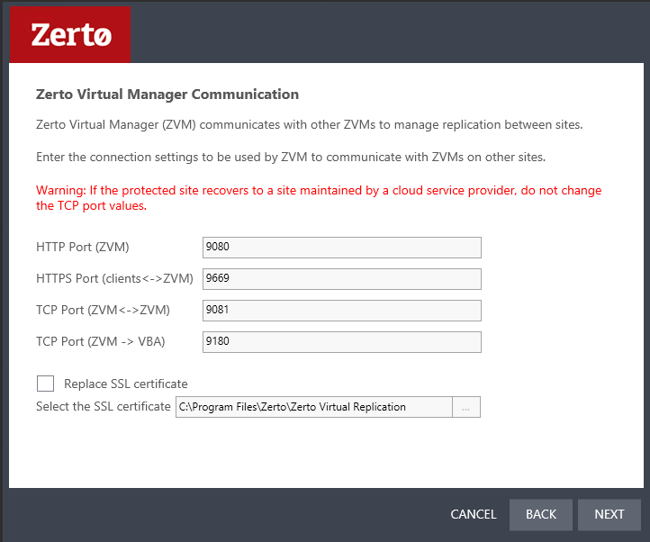The height and width of the screenshot is (542, 650).
Task: Click the 'Replace SSL certificate' label text
Action: tap(126, 384)
